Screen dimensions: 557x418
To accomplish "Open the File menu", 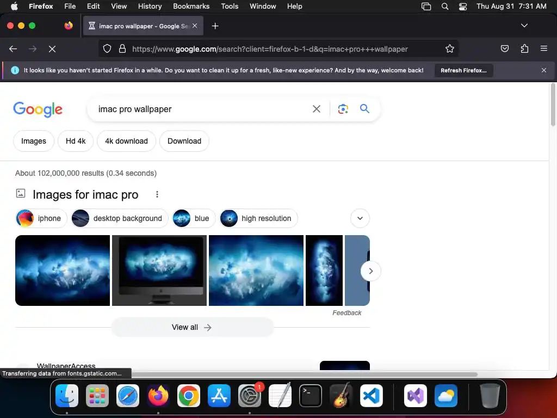I will click(70, 6).
